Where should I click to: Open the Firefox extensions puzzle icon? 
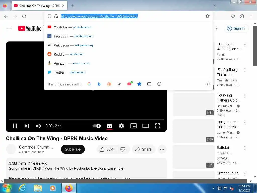(x=242, y=16)
